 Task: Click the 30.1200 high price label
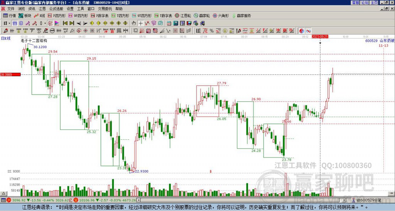pos(40,47)
